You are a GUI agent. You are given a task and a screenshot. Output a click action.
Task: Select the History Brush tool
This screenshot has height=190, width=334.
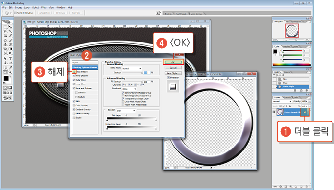pos(10,44)
